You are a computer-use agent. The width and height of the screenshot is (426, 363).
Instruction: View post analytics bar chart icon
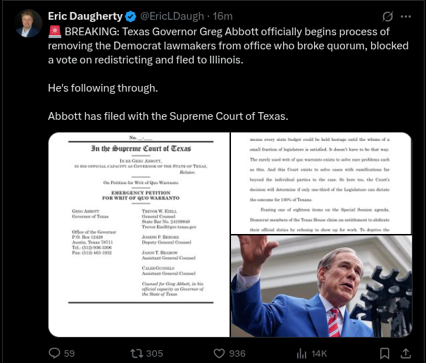(x=301, y=353)
